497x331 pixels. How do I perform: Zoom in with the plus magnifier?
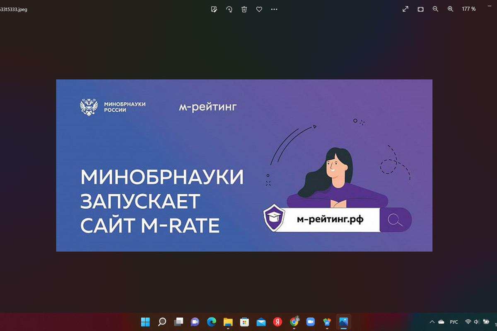pos(451,9)
